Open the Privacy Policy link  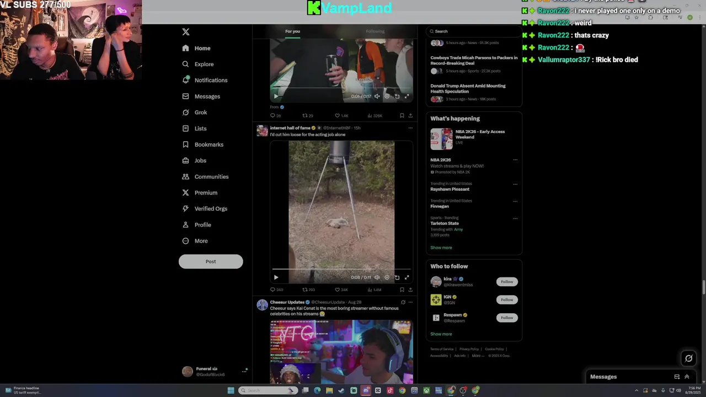(469, 349)
